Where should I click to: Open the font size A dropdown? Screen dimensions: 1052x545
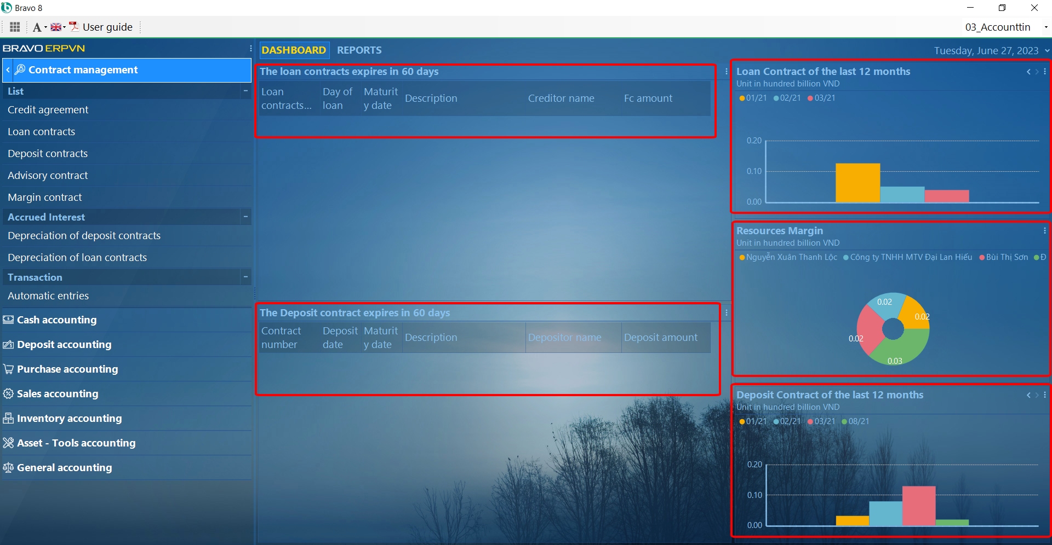(x=39, y=27)
